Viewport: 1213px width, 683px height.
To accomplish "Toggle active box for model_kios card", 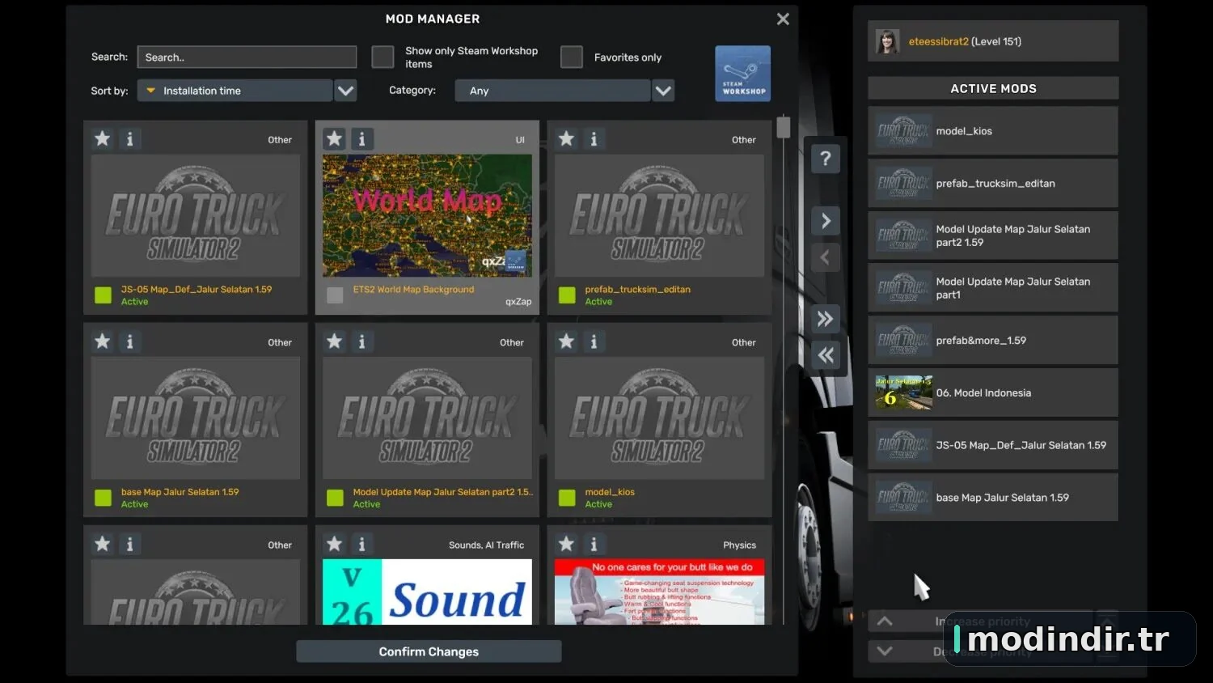I will pyautogui.click(x=567, y=498).
